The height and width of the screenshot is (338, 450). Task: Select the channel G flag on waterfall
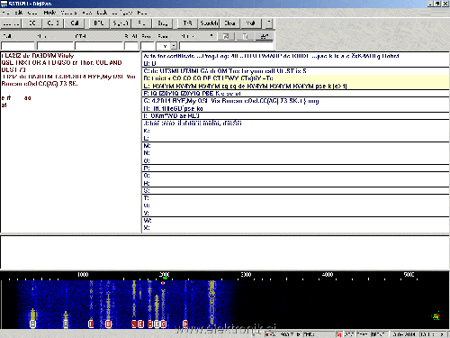(x=164, y=324)
